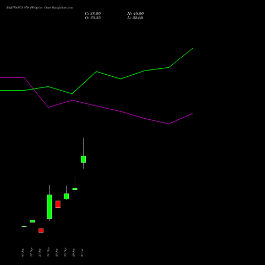Click the tallest green candlestick body
This screenshot has width=265, height=265.
point(49,207)
